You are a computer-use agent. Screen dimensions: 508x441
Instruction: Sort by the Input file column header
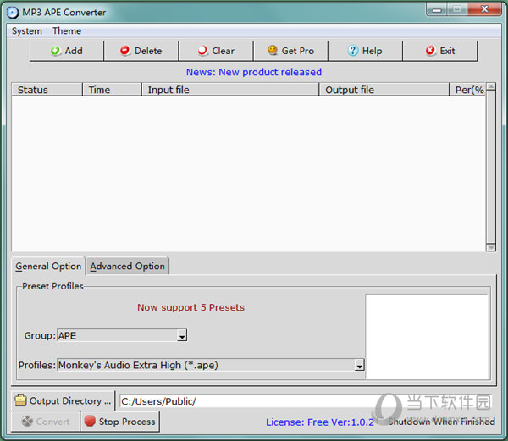230,90
